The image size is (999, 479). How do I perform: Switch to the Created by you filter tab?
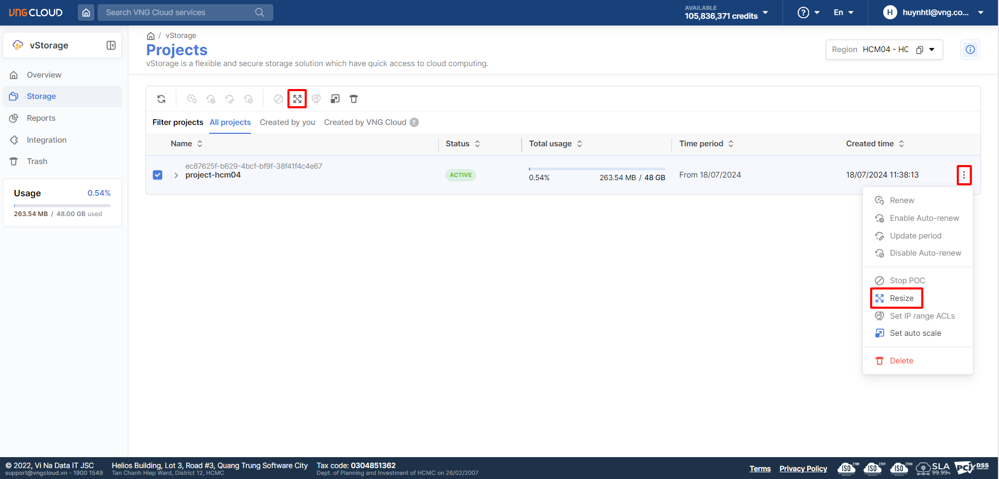[287, 122]
